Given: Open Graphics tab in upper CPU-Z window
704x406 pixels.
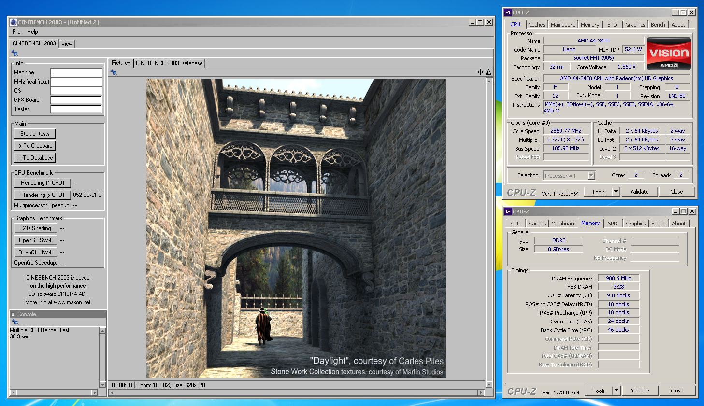Looking at the screenshot, I should (x=635, y=25).
